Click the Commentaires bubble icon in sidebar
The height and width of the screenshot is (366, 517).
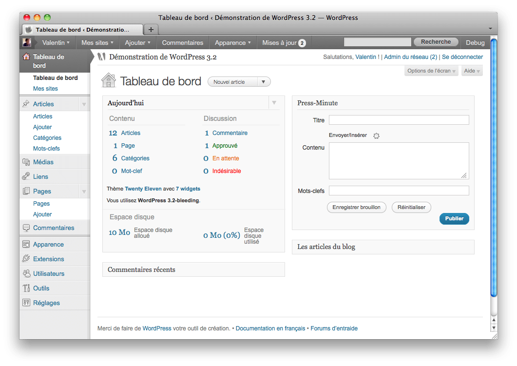coord(26,228)
